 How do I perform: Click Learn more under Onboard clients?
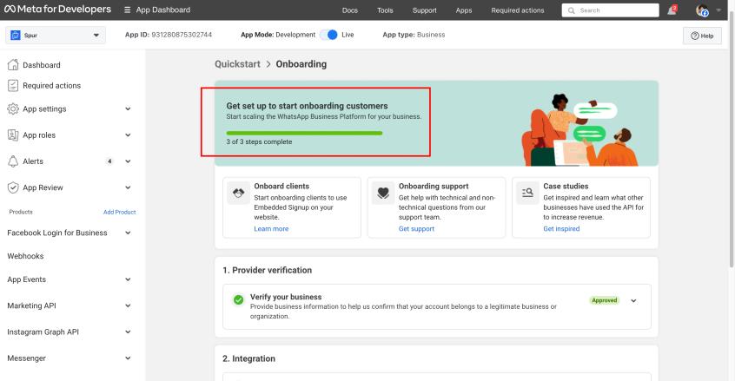click(x=271, y=229)
